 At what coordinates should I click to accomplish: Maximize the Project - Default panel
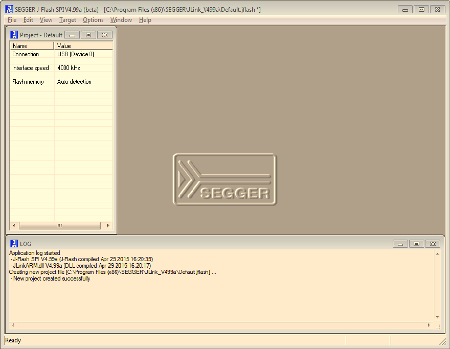[88, 35]
